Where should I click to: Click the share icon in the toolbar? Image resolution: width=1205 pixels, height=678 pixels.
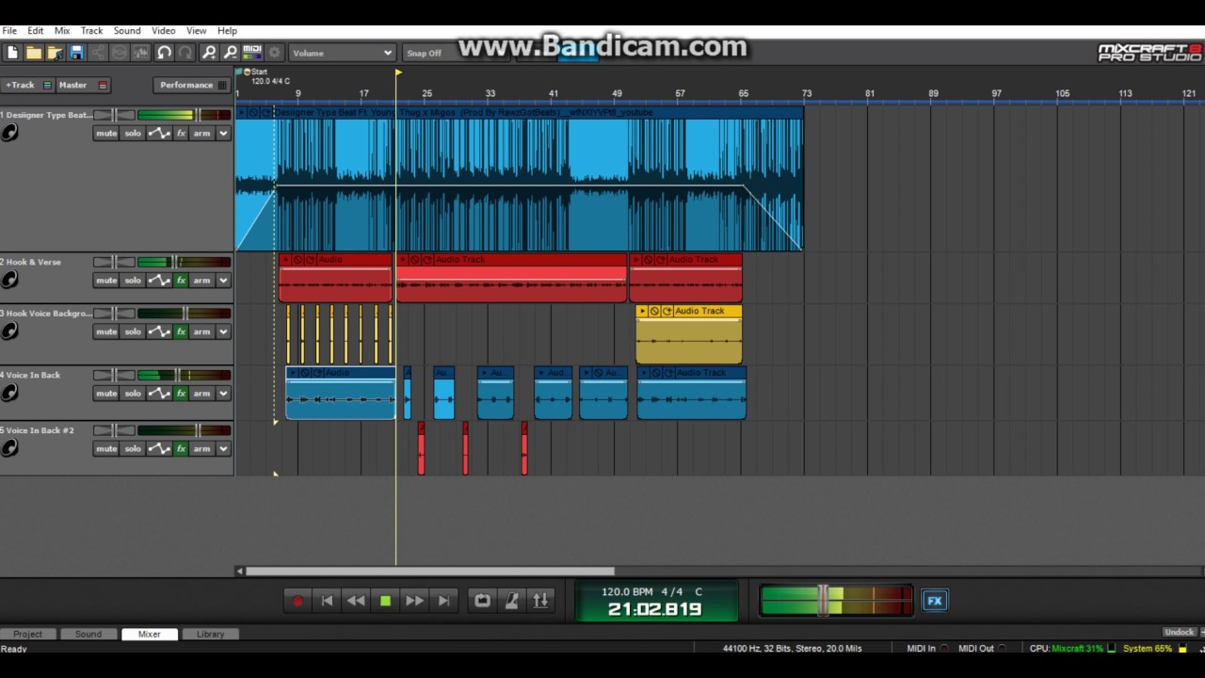(x=99, y=53)
